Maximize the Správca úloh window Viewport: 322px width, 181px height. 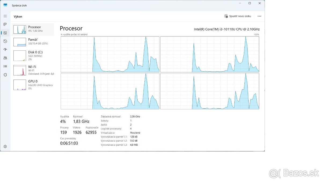[250, 3]
